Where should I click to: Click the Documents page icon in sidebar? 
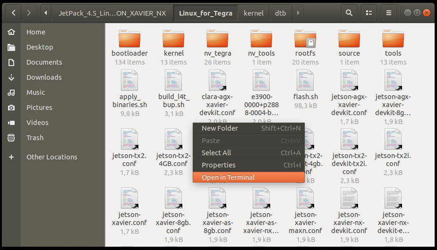click(x=11, y=62)
